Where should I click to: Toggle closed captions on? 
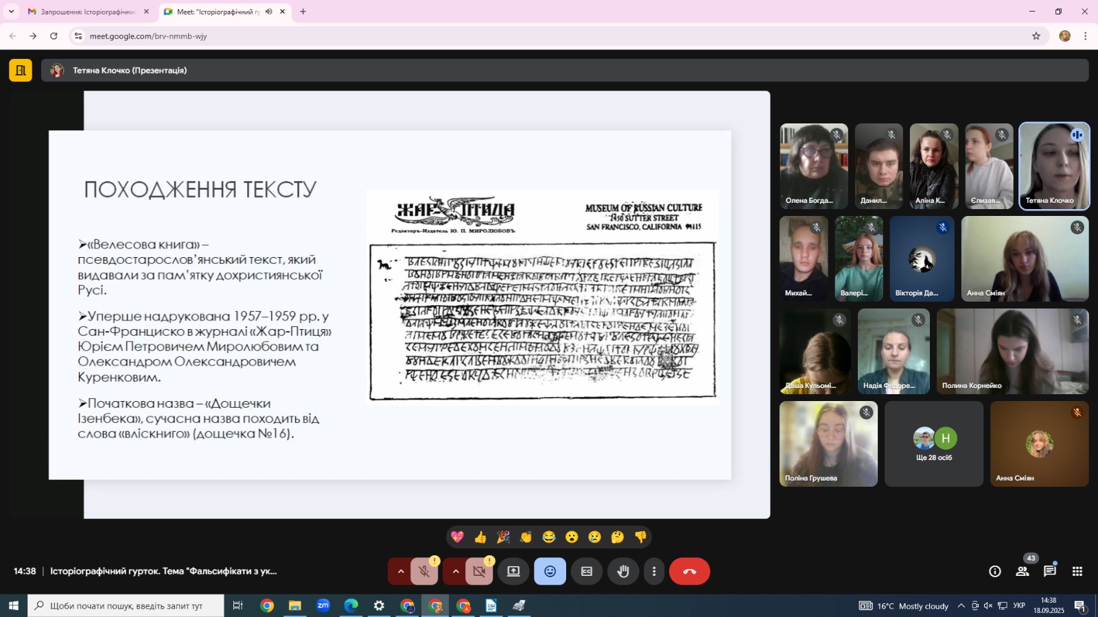[x=587, y=572]
